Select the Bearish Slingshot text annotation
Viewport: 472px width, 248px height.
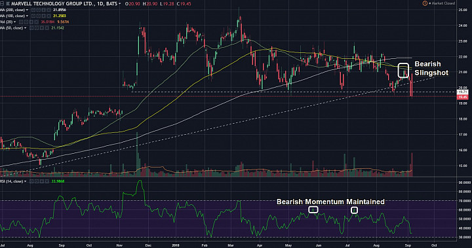click(431, 68)
